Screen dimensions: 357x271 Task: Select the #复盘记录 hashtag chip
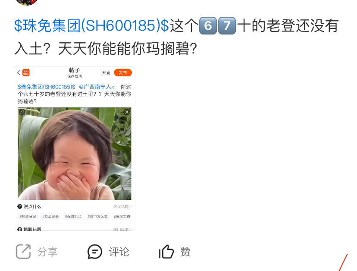(x=50, y=216)
